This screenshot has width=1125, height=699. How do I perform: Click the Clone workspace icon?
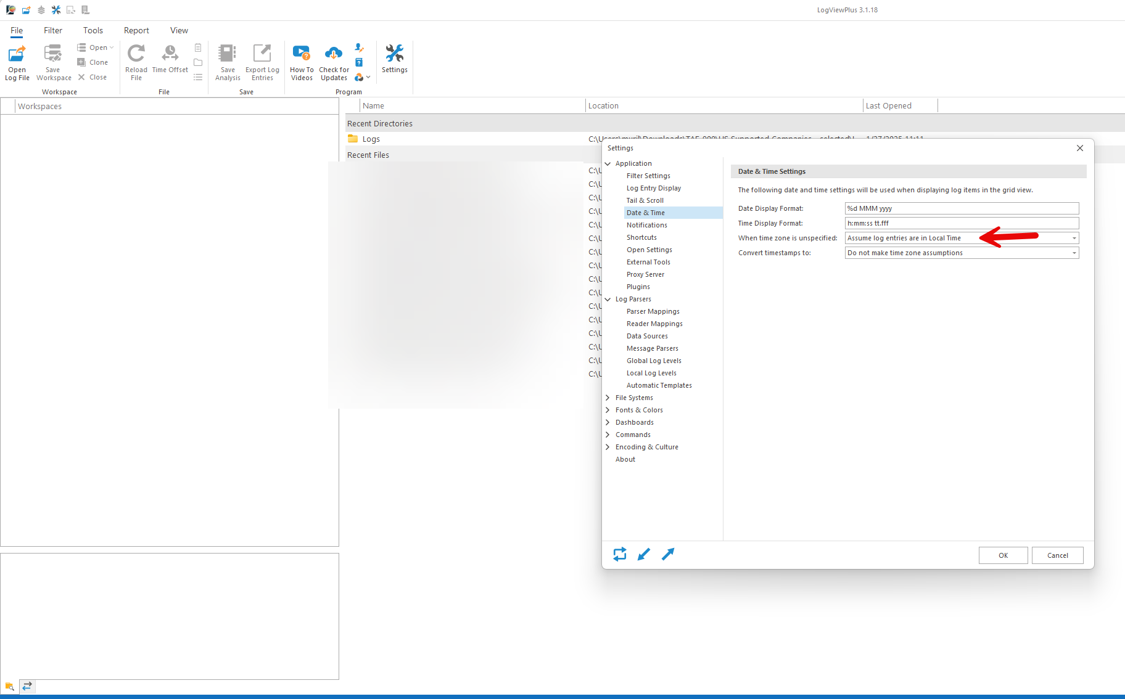[x=81, y=62]
